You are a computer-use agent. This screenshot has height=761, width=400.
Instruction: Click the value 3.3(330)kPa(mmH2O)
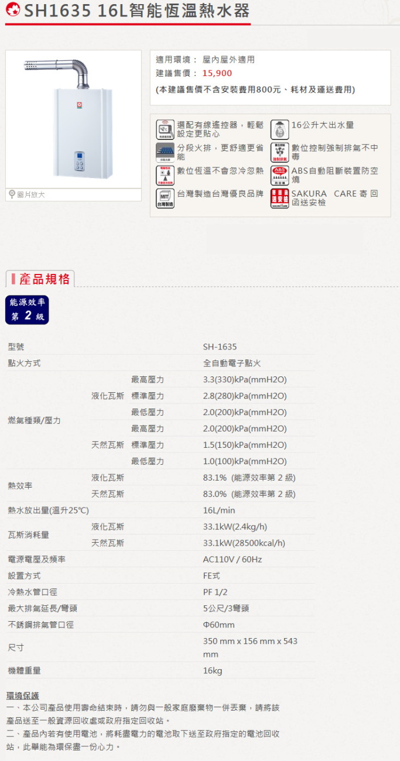[245, 379]
